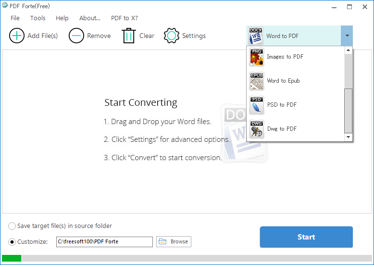Image resolution: width=374 pixels, height=265 pixels.
Task: Click the dropdown list scrollbar thumb
Action: [348, 111]
